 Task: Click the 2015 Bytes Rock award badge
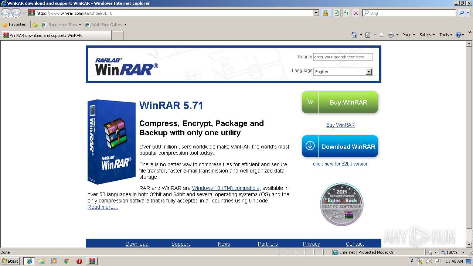click(342, 204)
